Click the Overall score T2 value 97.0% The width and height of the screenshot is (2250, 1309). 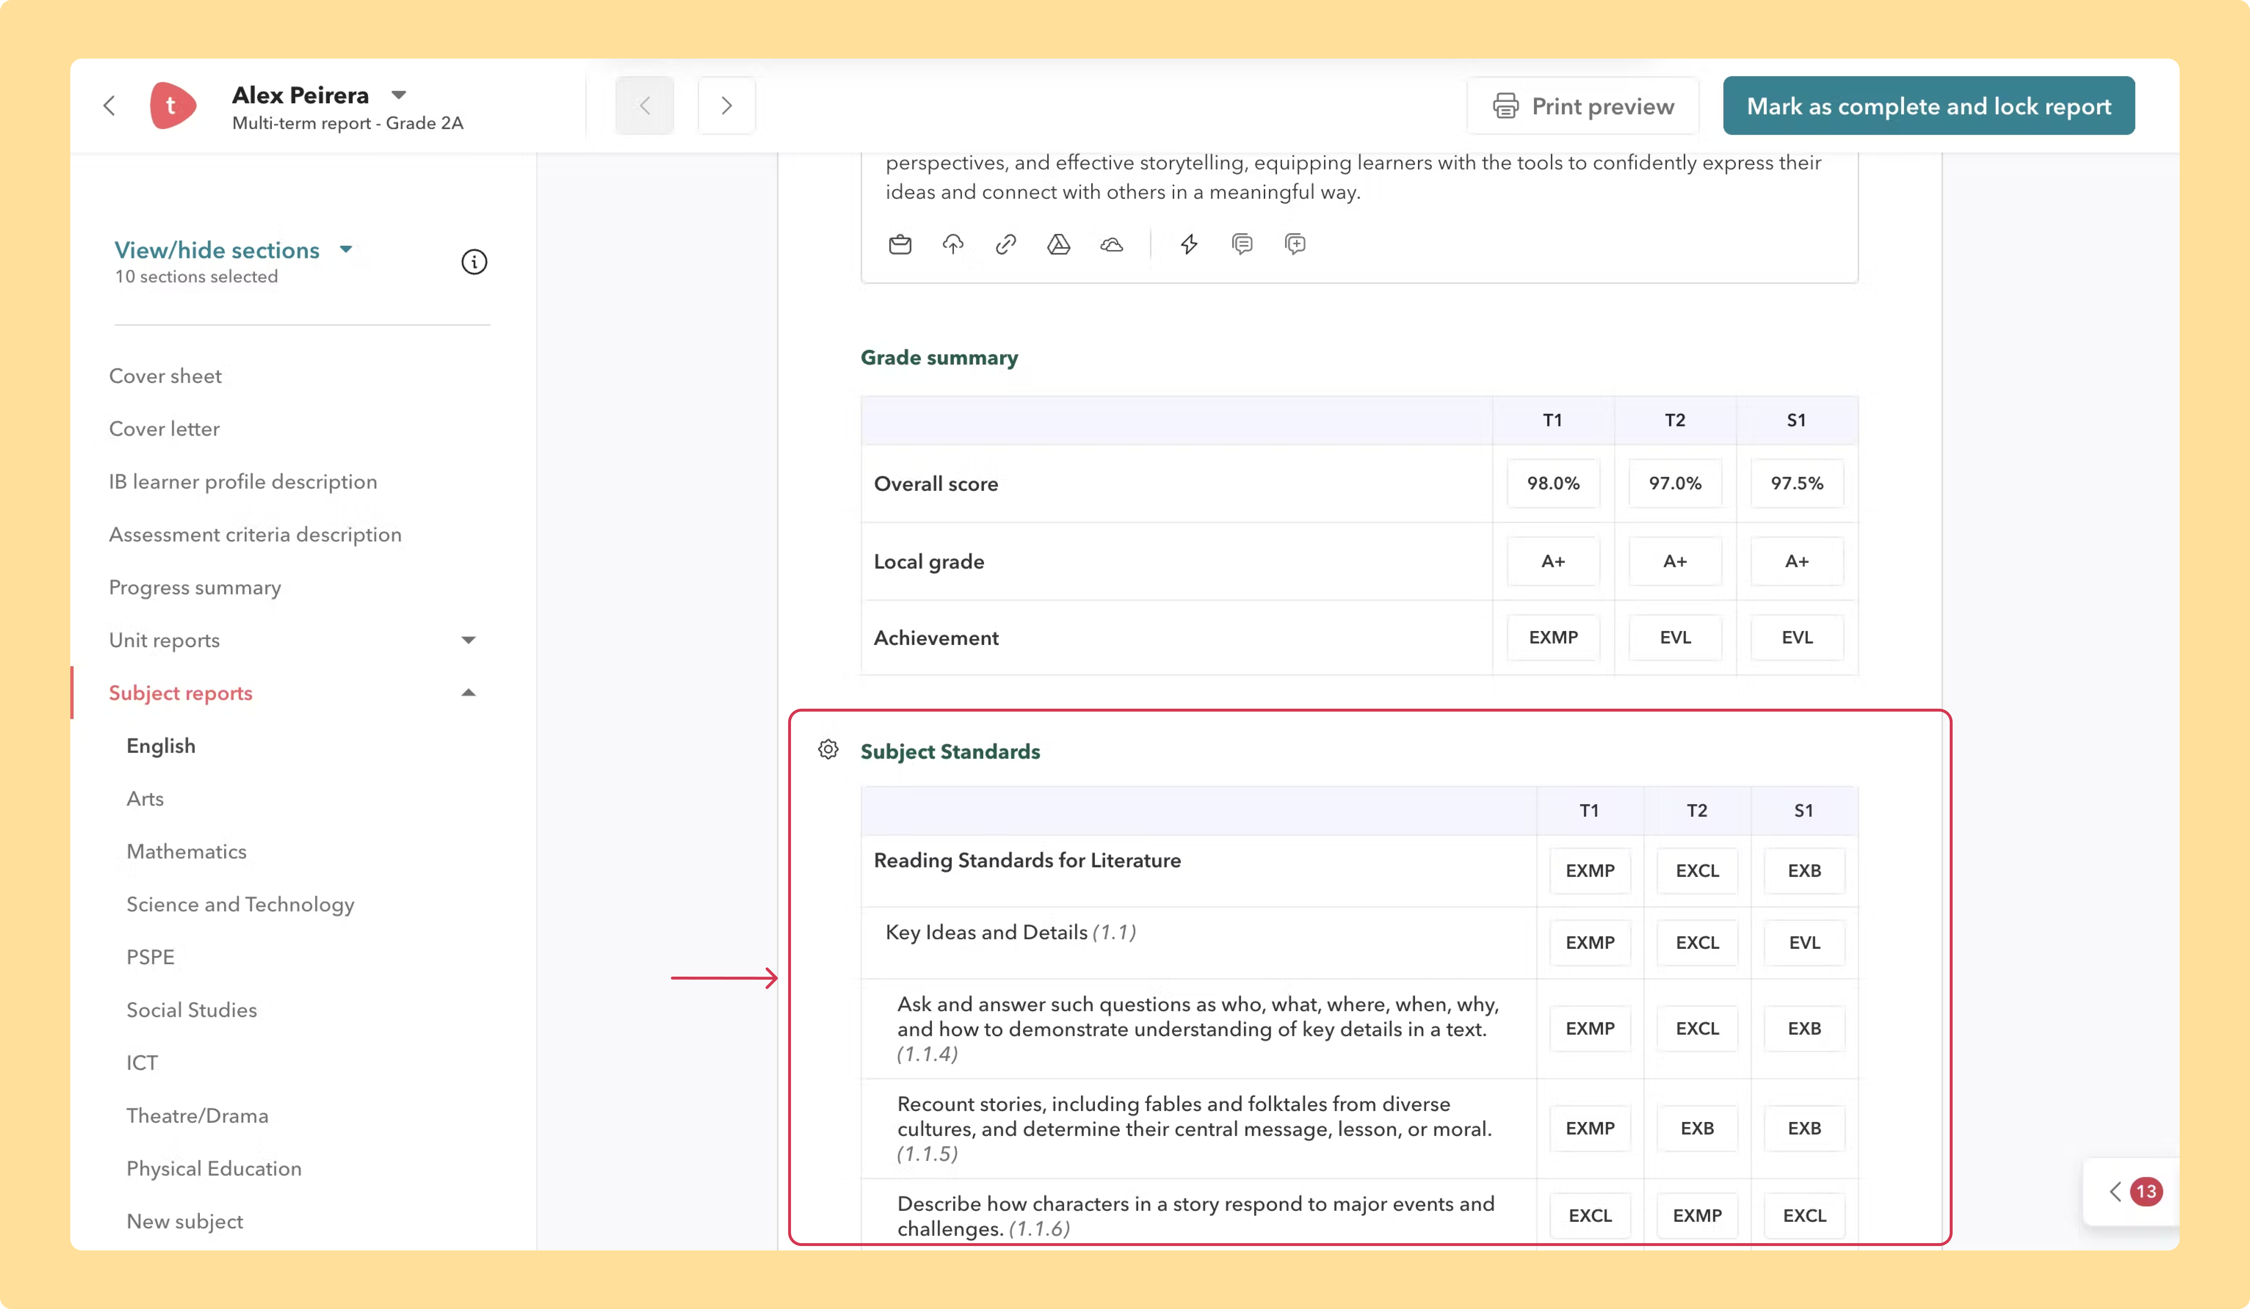[1675, 484]
